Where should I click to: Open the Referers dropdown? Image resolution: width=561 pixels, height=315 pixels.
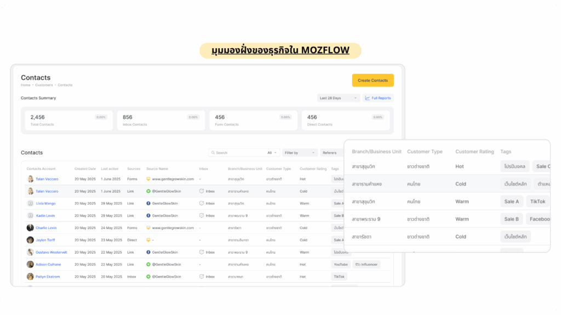point(332,153)
